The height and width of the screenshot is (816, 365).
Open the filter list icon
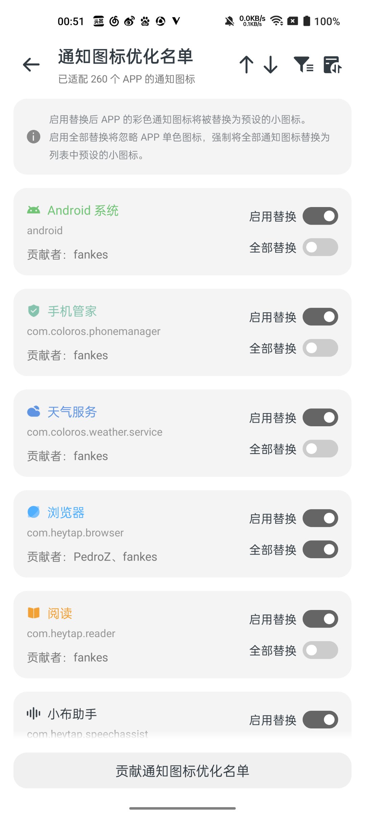(303, 64)
